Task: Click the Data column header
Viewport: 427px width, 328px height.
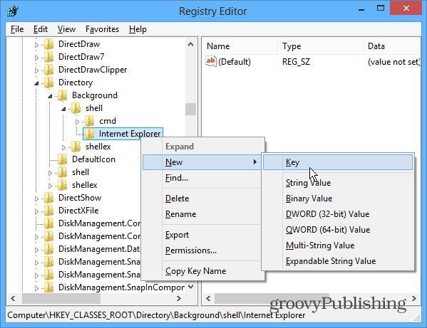Action: click(392, 46)
